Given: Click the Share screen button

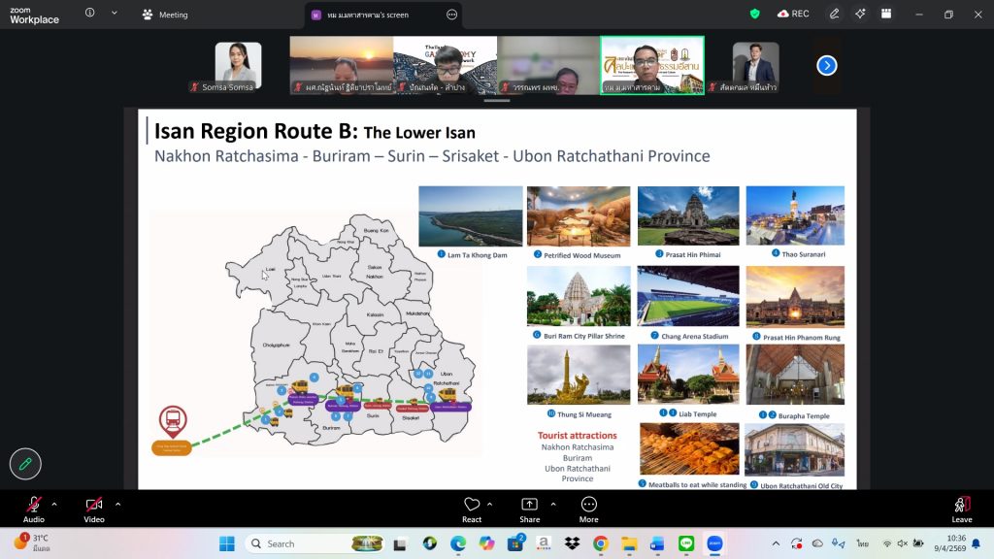Looking at the screenshot, I should (x=529, y=509).
